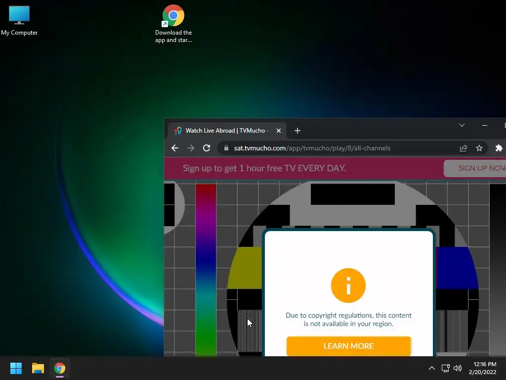Open the Chrome shortcut 'Download the app' on desktop
This screenshot has width=506, height=380.
173,24
